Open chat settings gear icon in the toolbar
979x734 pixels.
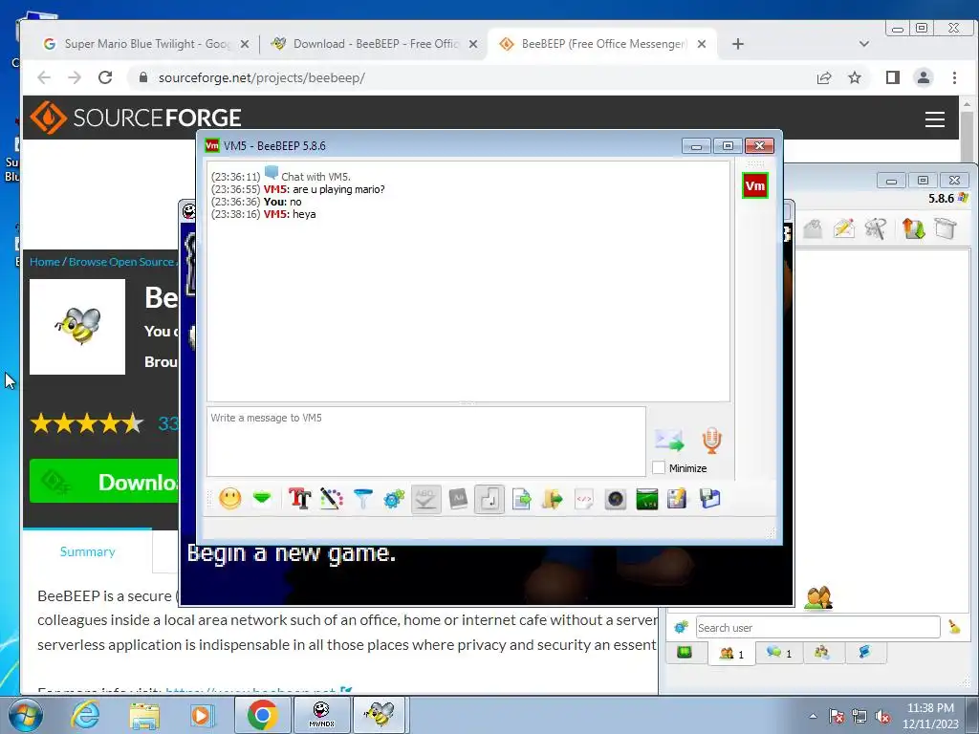point(394,499)
